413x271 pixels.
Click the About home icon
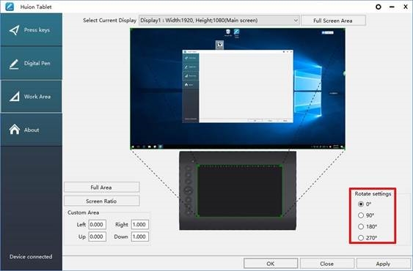(15, 129)
